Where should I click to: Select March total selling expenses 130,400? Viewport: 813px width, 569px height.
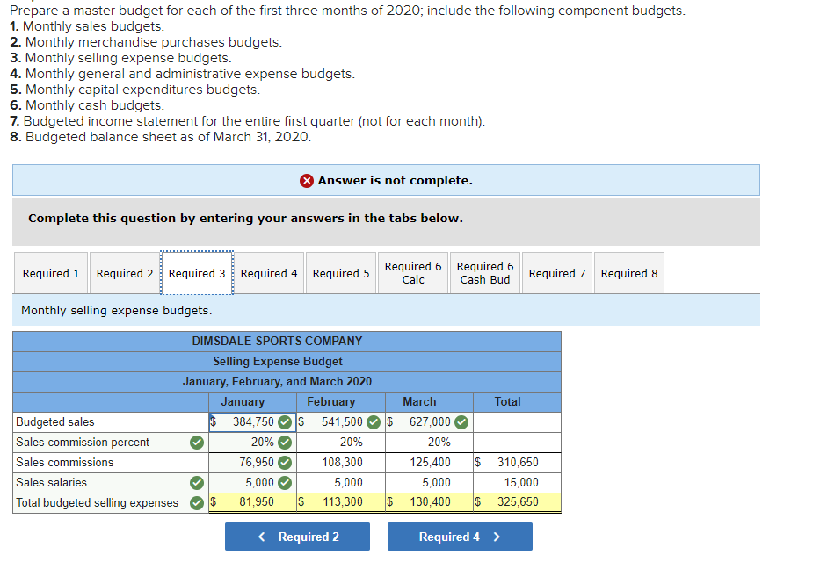coord(429,502)
